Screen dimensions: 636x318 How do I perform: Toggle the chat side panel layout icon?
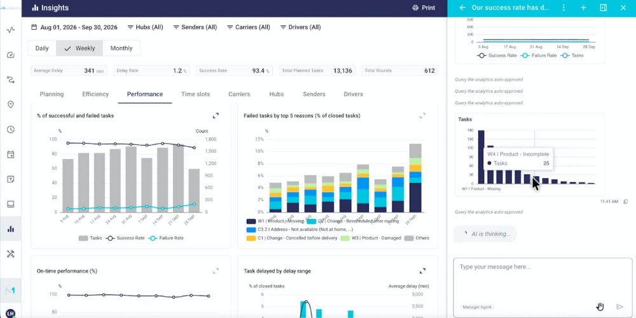click(x=603, y=8)
